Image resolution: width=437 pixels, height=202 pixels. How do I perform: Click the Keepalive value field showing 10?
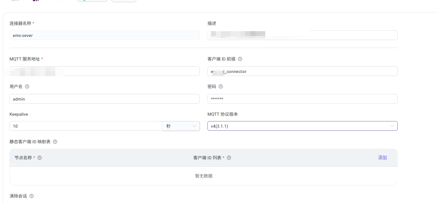85,126
